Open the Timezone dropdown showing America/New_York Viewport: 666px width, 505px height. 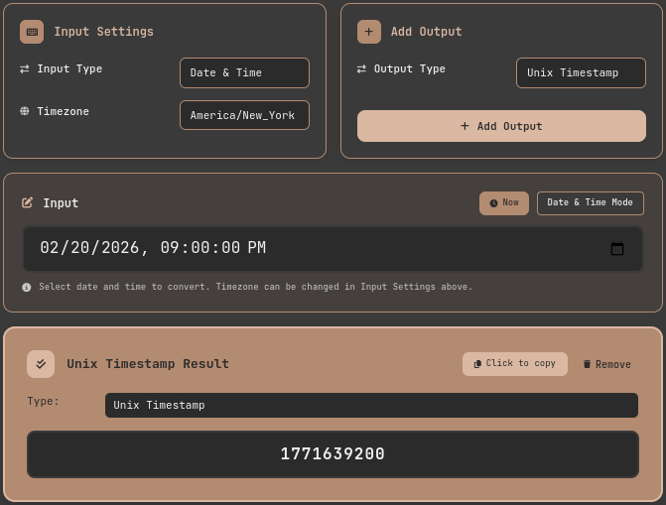point(244,115)
